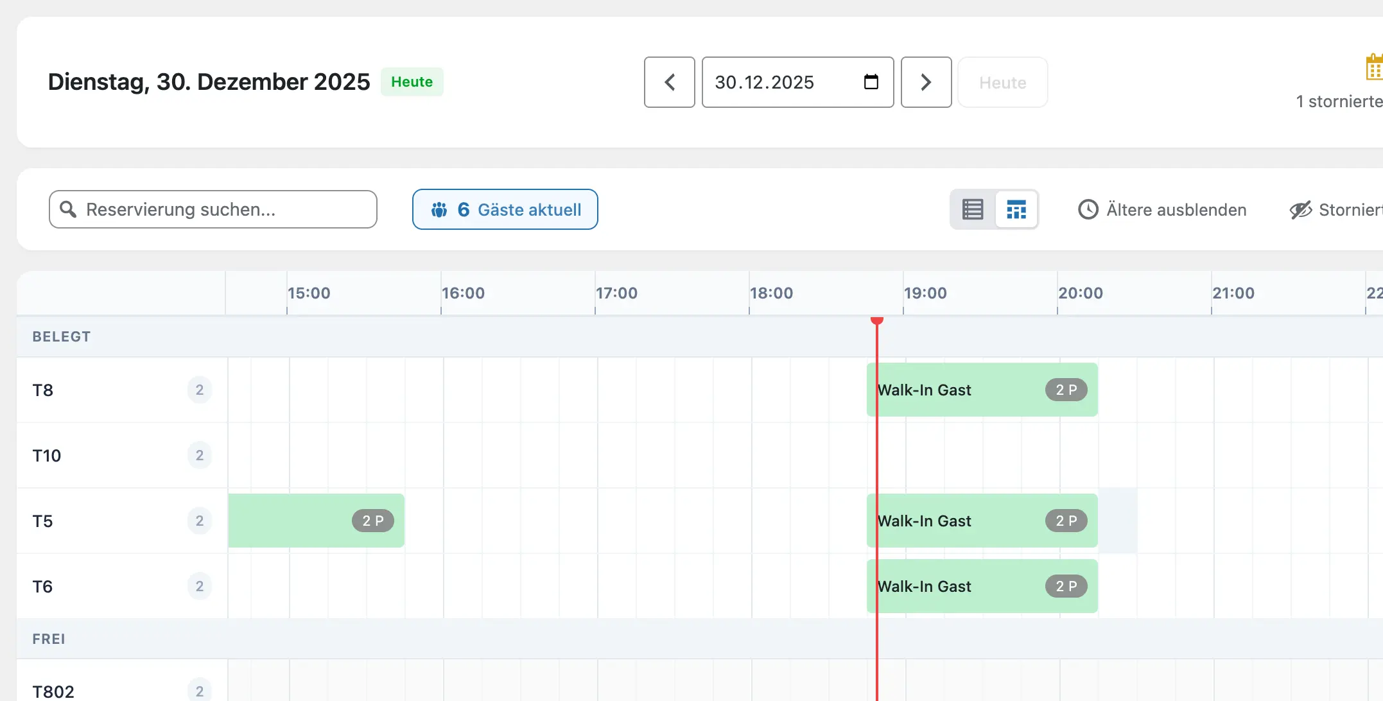This screenshot has width=1383, height=701.
Task: Open Walk-In Gast reservation on T8
Action: click(x=982, y=390)
